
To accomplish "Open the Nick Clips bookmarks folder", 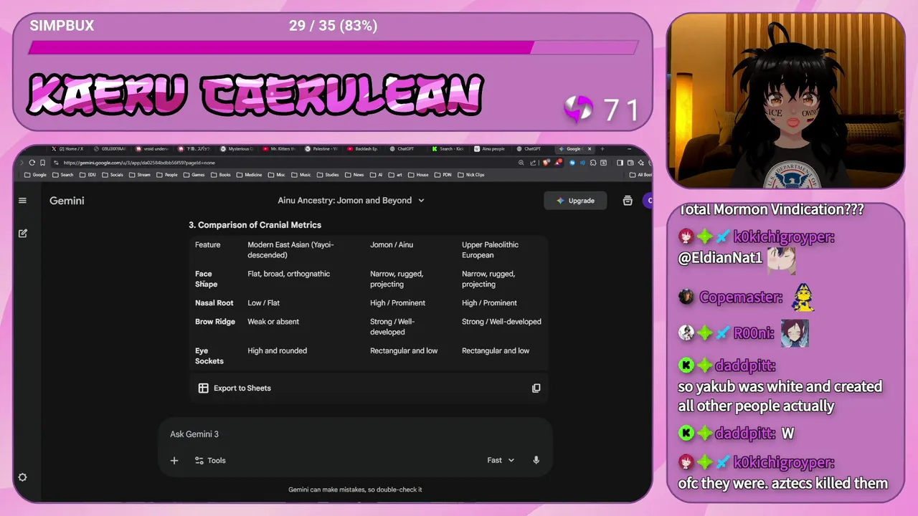I will [471, 175].
